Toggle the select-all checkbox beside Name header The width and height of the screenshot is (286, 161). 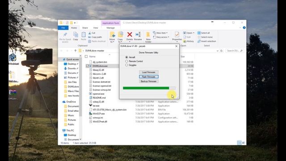click(x=86, y=57)
